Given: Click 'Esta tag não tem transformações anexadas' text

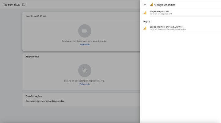Looking at the screenshot, I should [x=45, y=101].
